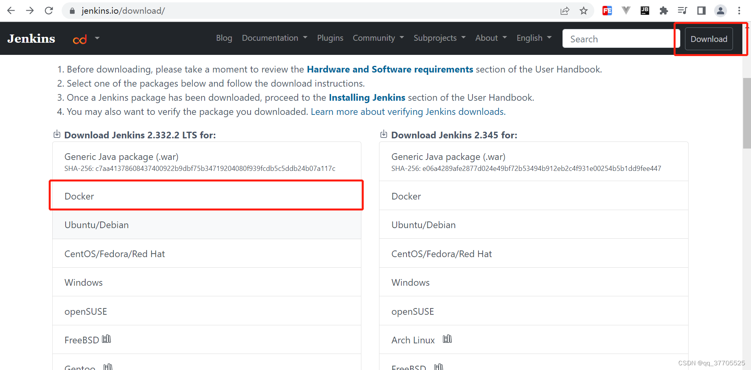The height and width of the screenshot is (370, 751).
Task: Click the CD Foundation logo
Action: pos(80,39)
